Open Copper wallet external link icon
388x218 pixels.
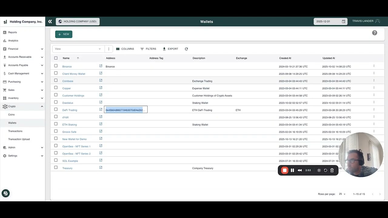pos(101,88)
